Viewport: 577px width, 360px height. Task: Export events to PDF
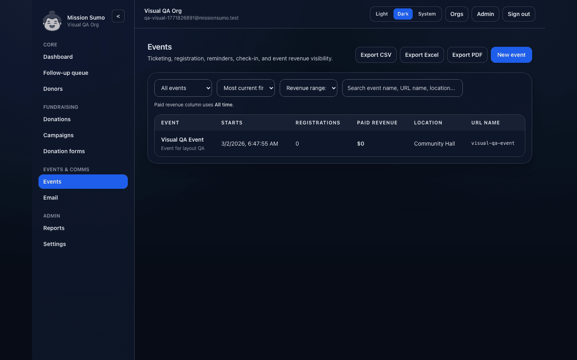(x=467, y=54)
